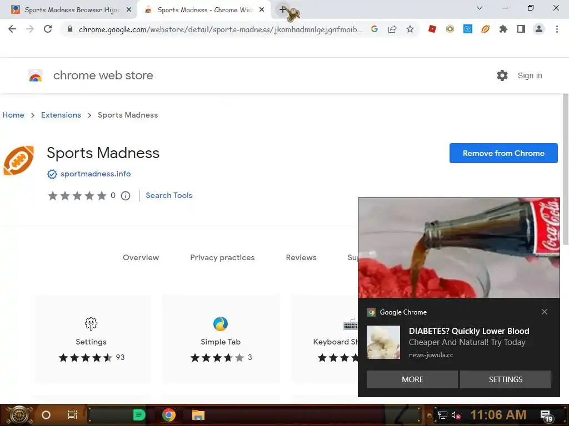Viewport: 569px width, 426px height.
Task: Share this page via share icon
Action: tap(392, 29)
